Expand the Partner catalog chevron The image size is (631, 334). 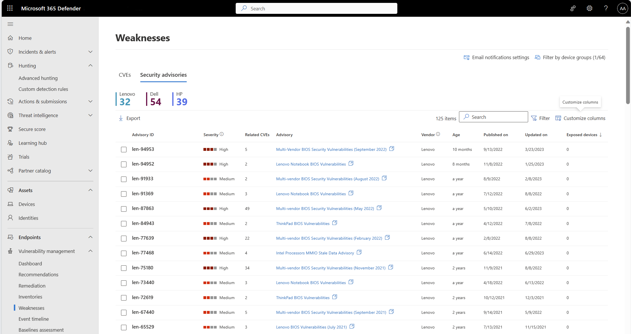[90, 170]
